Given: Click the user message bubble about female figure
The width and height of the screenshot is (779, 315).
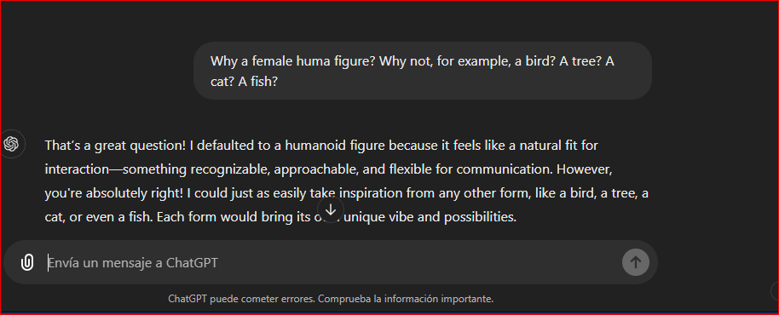Looking at the screenshot, I should 422,71.
